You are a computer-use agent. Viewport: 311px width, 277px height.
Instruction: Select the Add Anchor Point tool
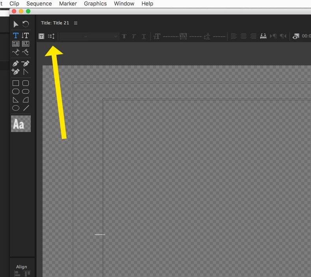(16, 72)
